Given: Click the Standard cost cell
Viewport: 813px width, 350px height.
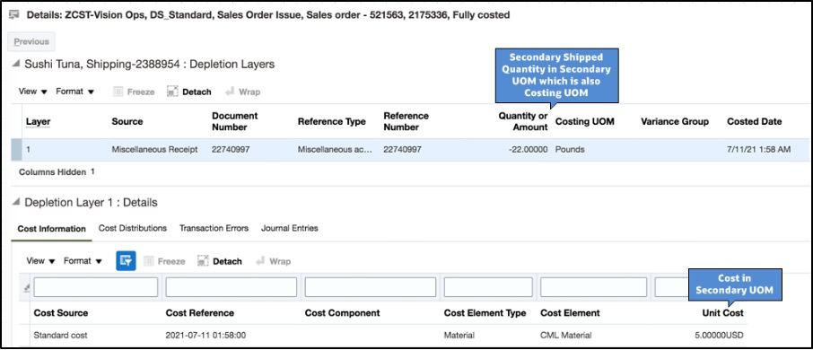Looking at the screenshot, I should [x=61, y=336].
